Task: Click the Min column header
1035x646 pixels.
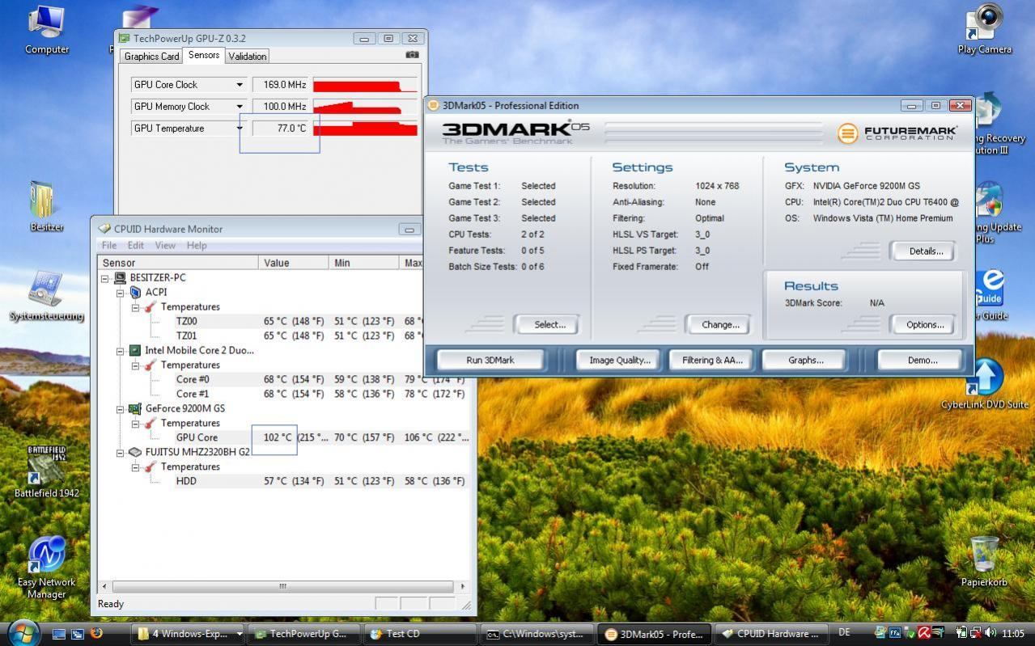Action: (x=363, y=263)
